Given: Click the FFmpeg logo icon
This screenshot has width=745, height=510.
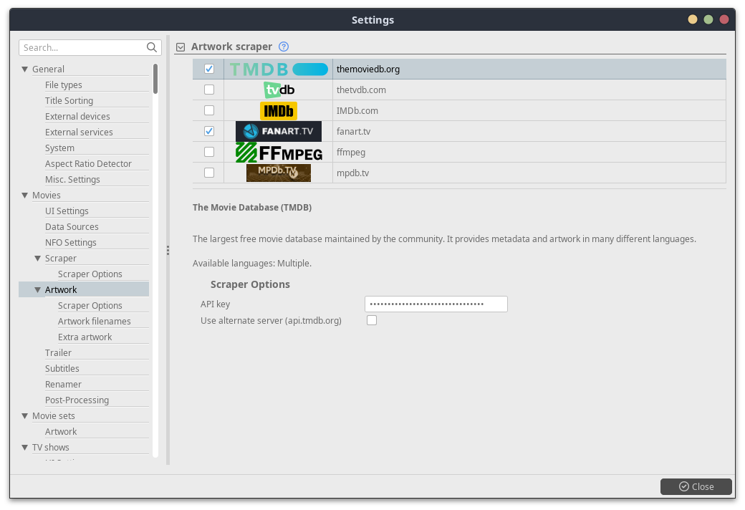Looking at the screenshot, I should pyautogui.click(x=279, y=153).
